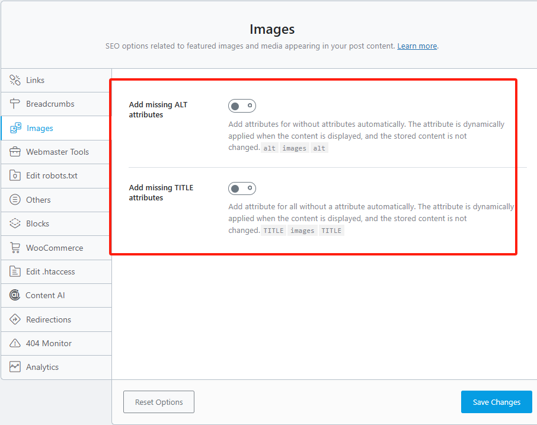Click the WooCommerce shopping cart icon
The height and width of the screenshot is (425, 537).
tap(15, 248)
